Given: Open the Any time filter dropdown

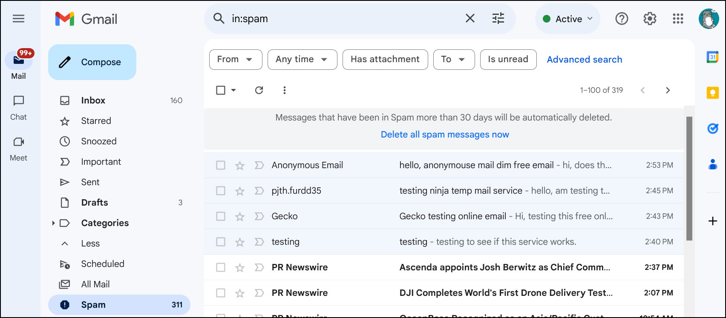Looking at the screenshot, I should [302, 59].
